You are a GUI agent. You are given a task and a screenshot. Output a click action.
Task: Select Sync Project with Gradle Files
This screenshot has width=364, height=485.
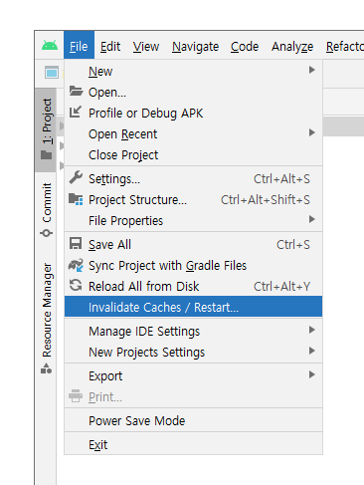click(x=193, y=265)
